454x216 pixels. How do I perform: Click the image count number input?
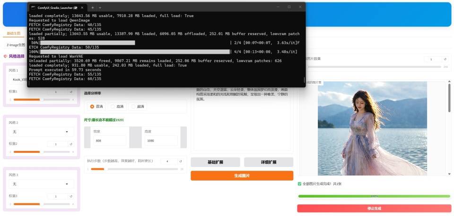point(433,59)
